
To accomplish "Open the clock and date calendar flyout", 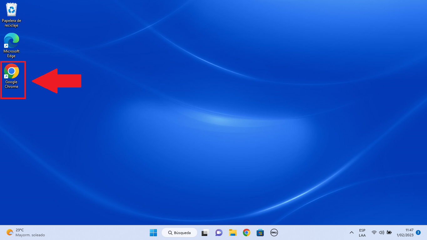I will click(x=405, y=232).
